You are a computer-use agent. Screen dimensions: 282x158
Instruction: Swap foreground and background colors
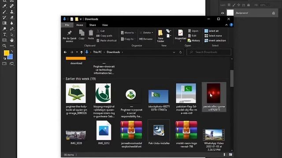[x=12, y=51]
